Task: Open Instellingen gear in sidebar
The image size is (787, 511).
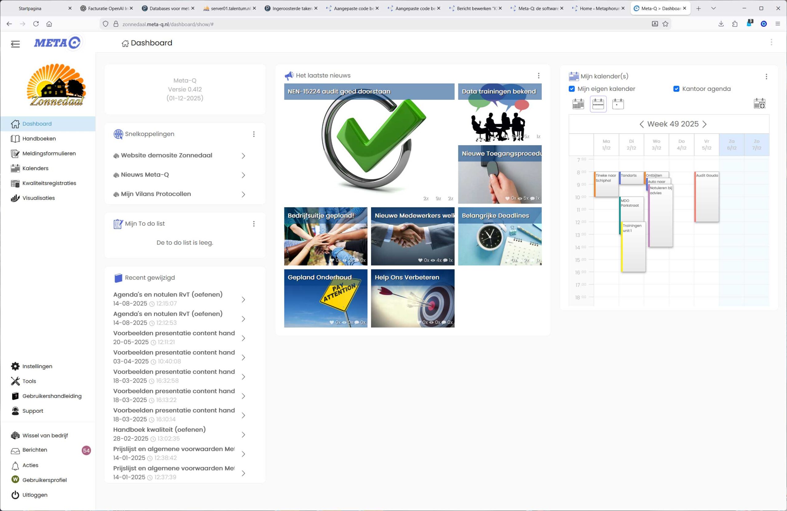Action: pos(15,366)
